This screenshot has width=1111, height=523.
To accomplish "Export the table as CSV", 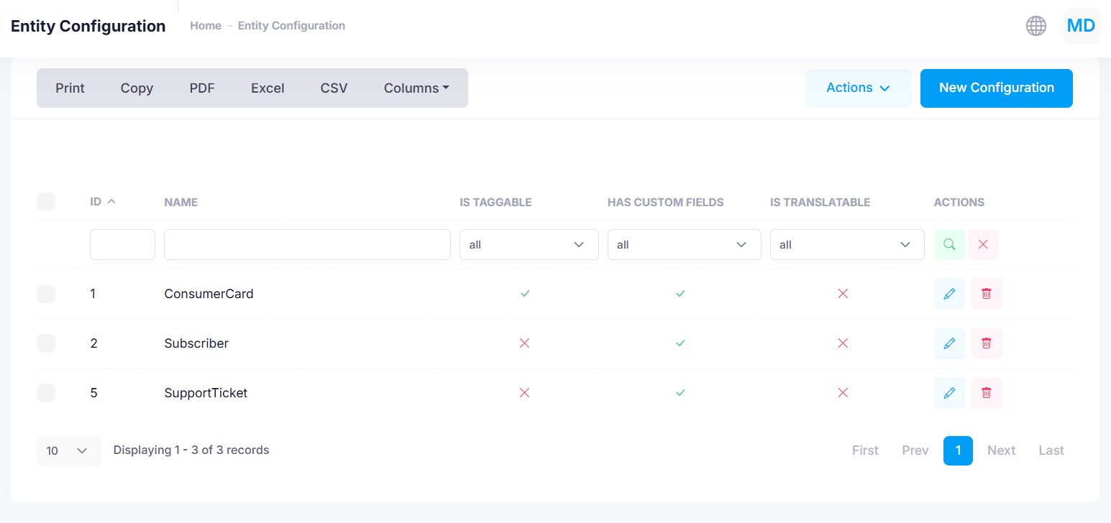I will tap(334, 88).
